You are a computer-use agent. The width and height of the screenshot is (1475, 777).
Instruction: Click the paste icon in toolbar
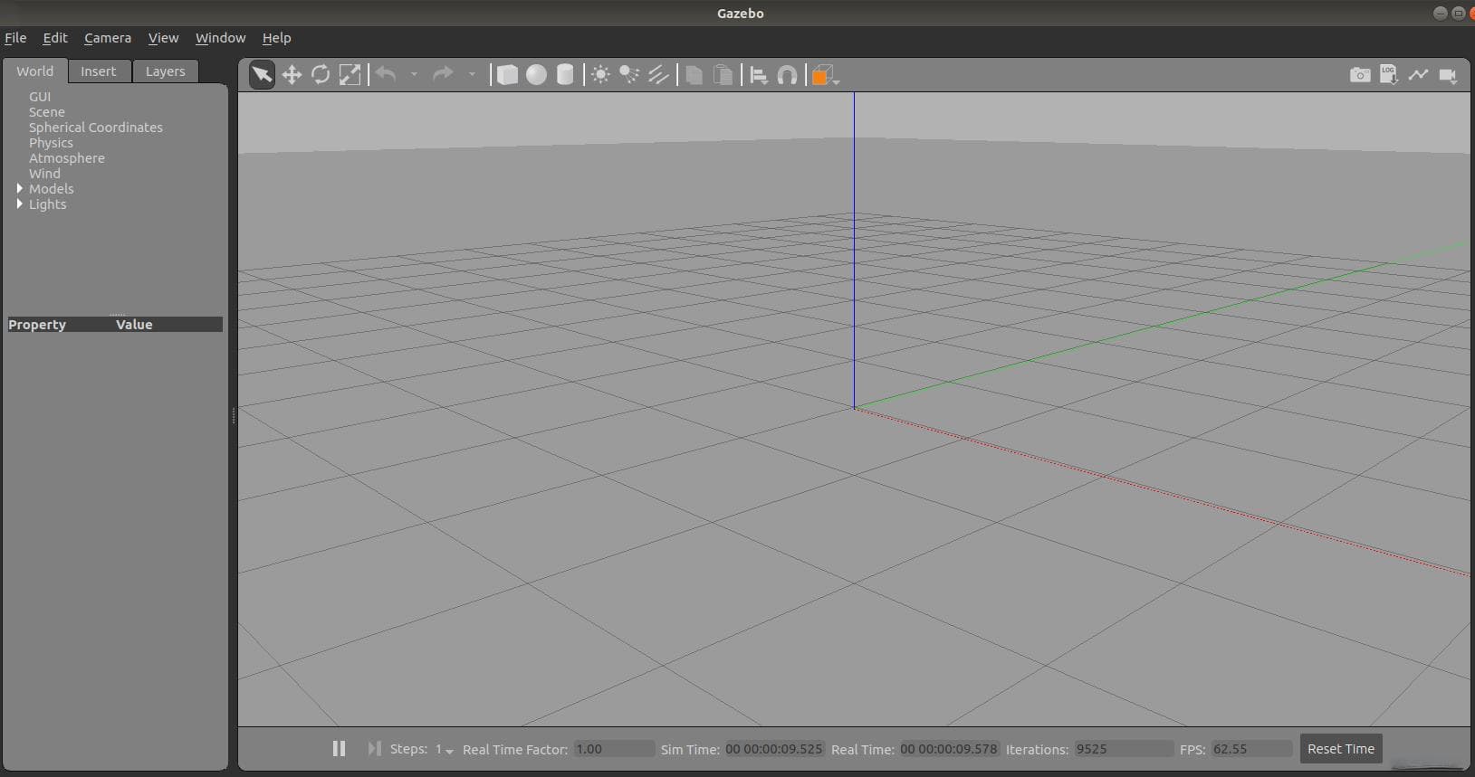pyautogui.click(x=723, y=75)
